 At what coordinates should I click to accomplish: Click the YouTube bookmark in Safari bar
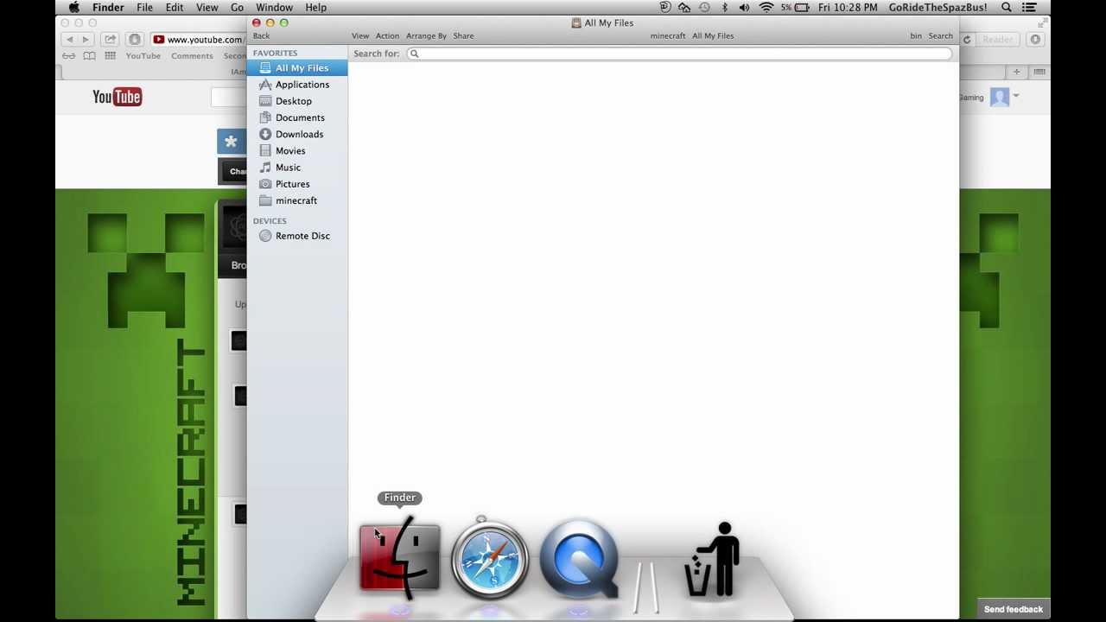[x=143, y=56]
